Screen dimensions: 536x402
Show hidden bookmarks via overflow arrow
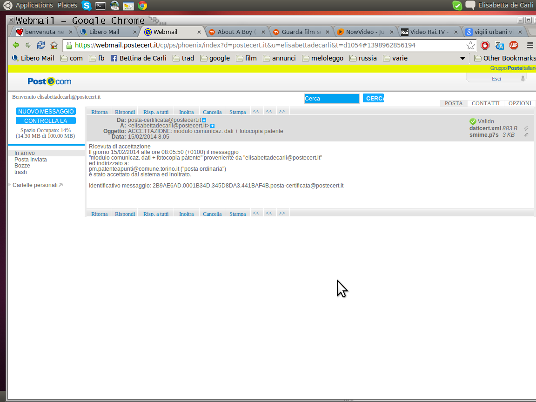coord(462,58)
